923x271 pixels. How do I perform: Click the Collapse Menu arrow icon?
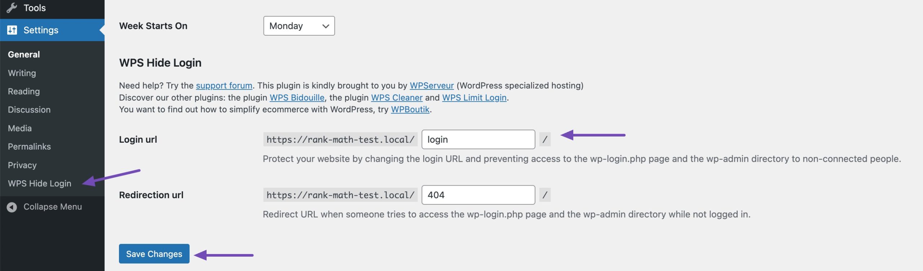[12, 207]
